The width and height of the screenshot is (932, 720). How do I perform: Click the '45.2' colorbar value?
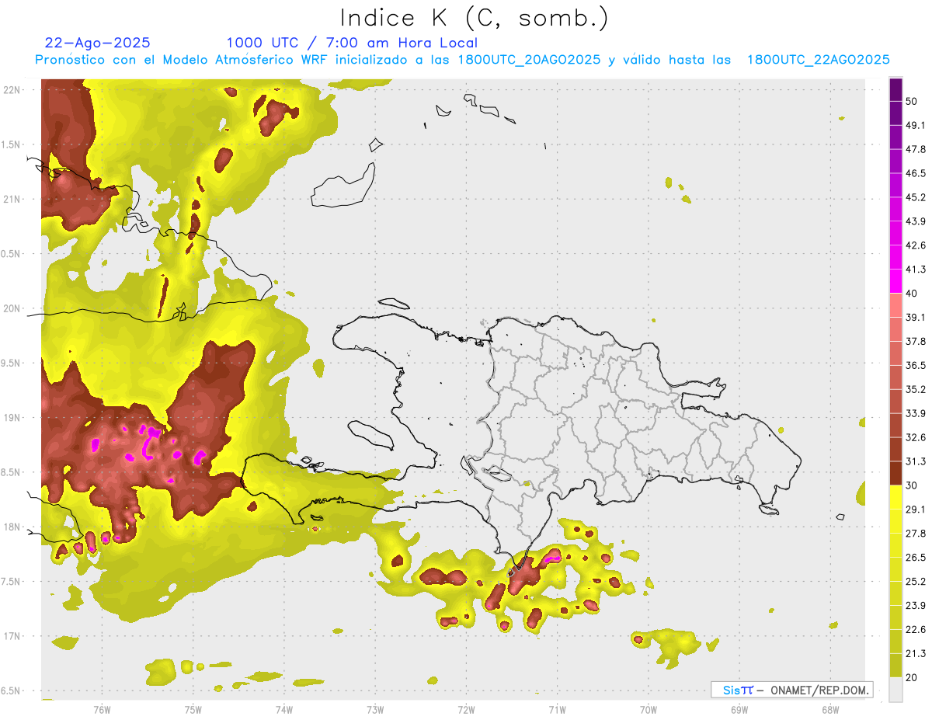click(x=916, y=197)
